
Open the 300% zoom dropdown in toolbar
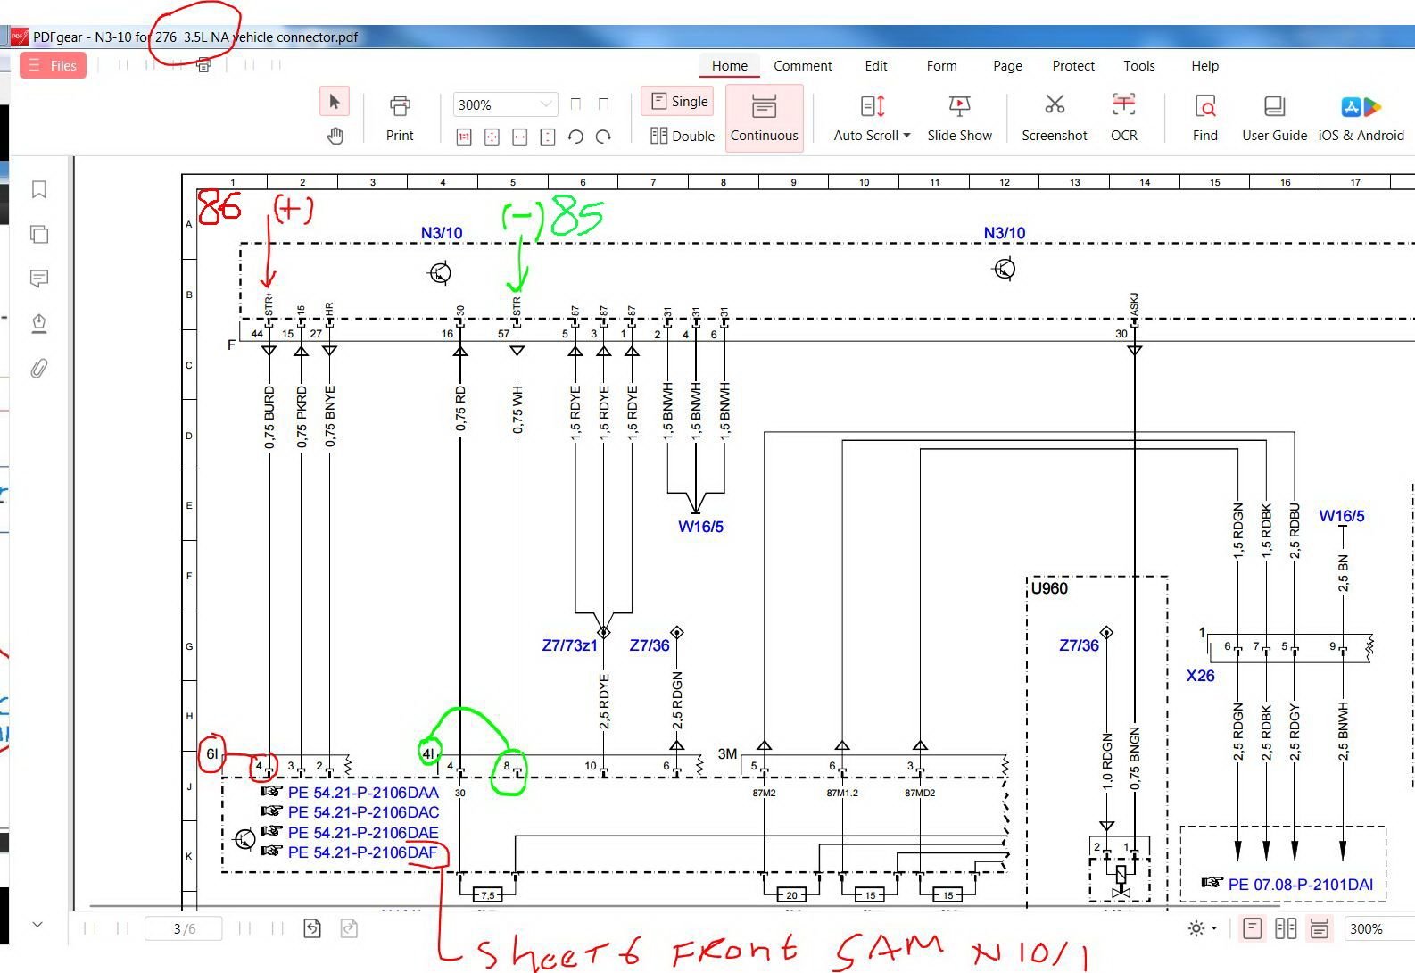point(546,104)
